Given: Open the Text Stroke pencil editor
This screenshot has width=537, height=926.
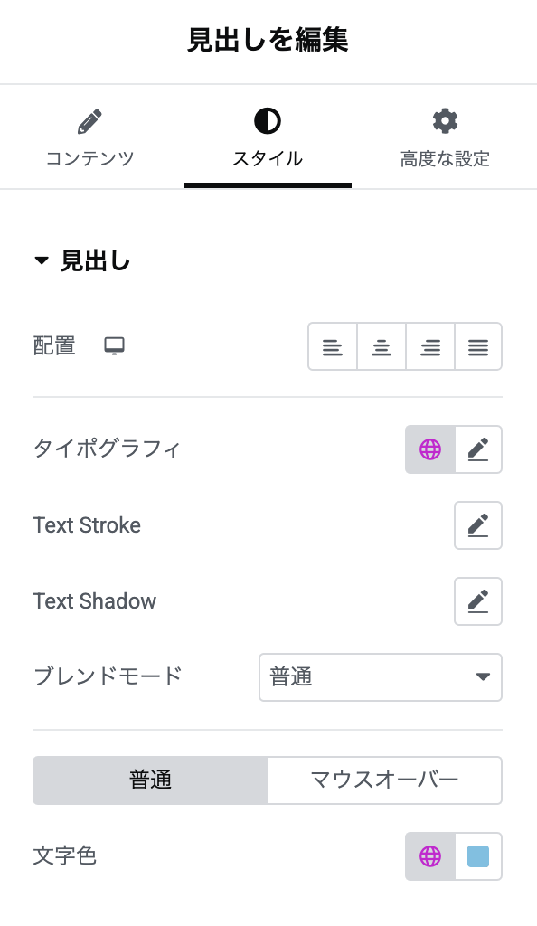Looking at the screenshot, I should (x=478, y=525).
